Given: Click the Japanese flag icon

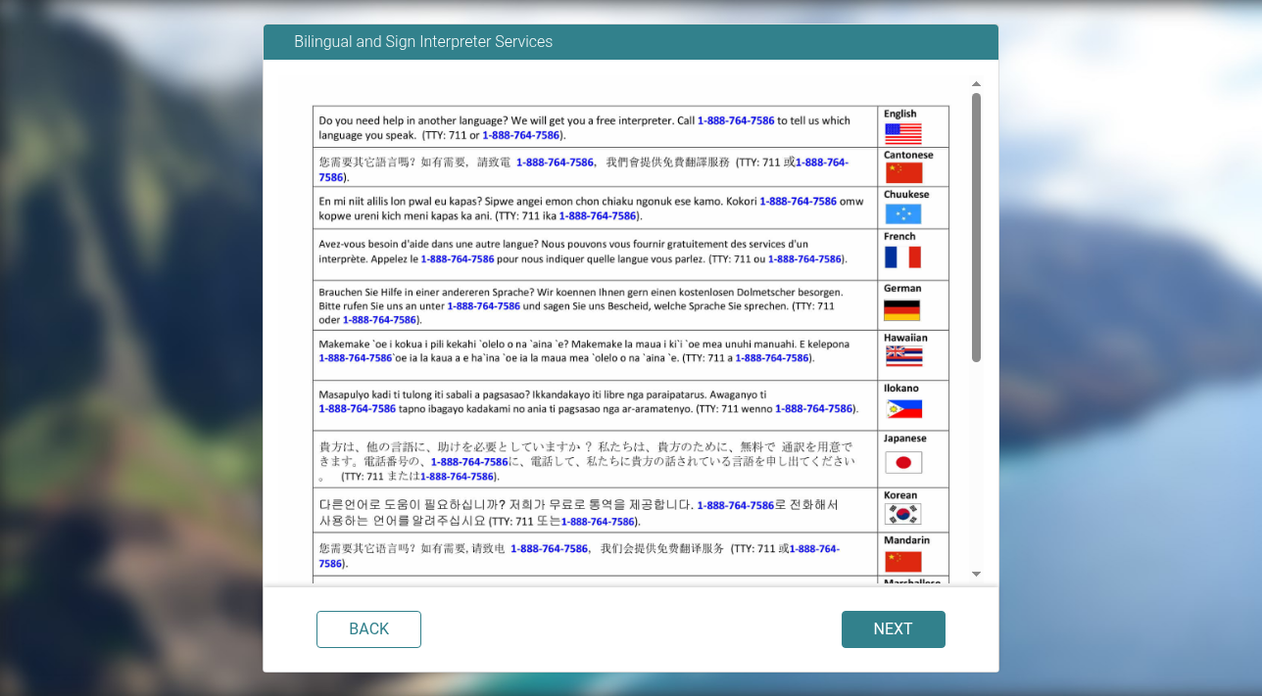Looking at the screenshot, I should click(903, 462).
